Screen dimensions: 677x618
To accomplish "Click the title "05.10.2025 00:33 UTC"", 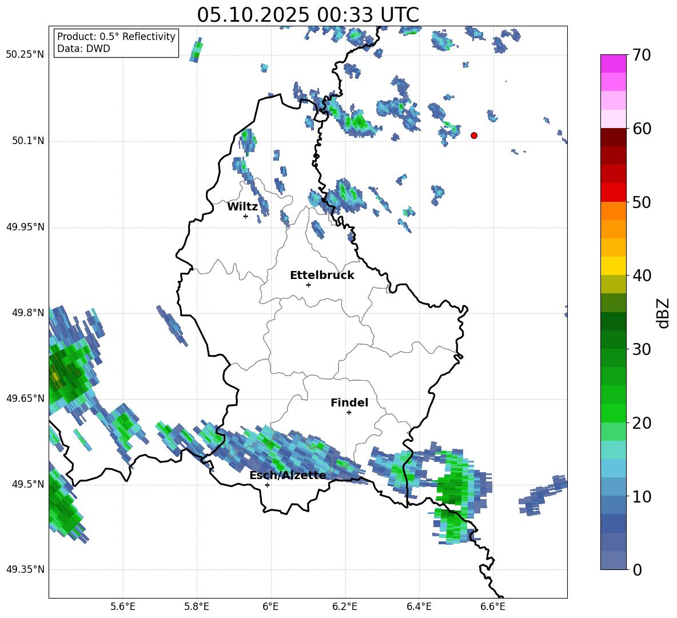I will (x=308, y=15).
